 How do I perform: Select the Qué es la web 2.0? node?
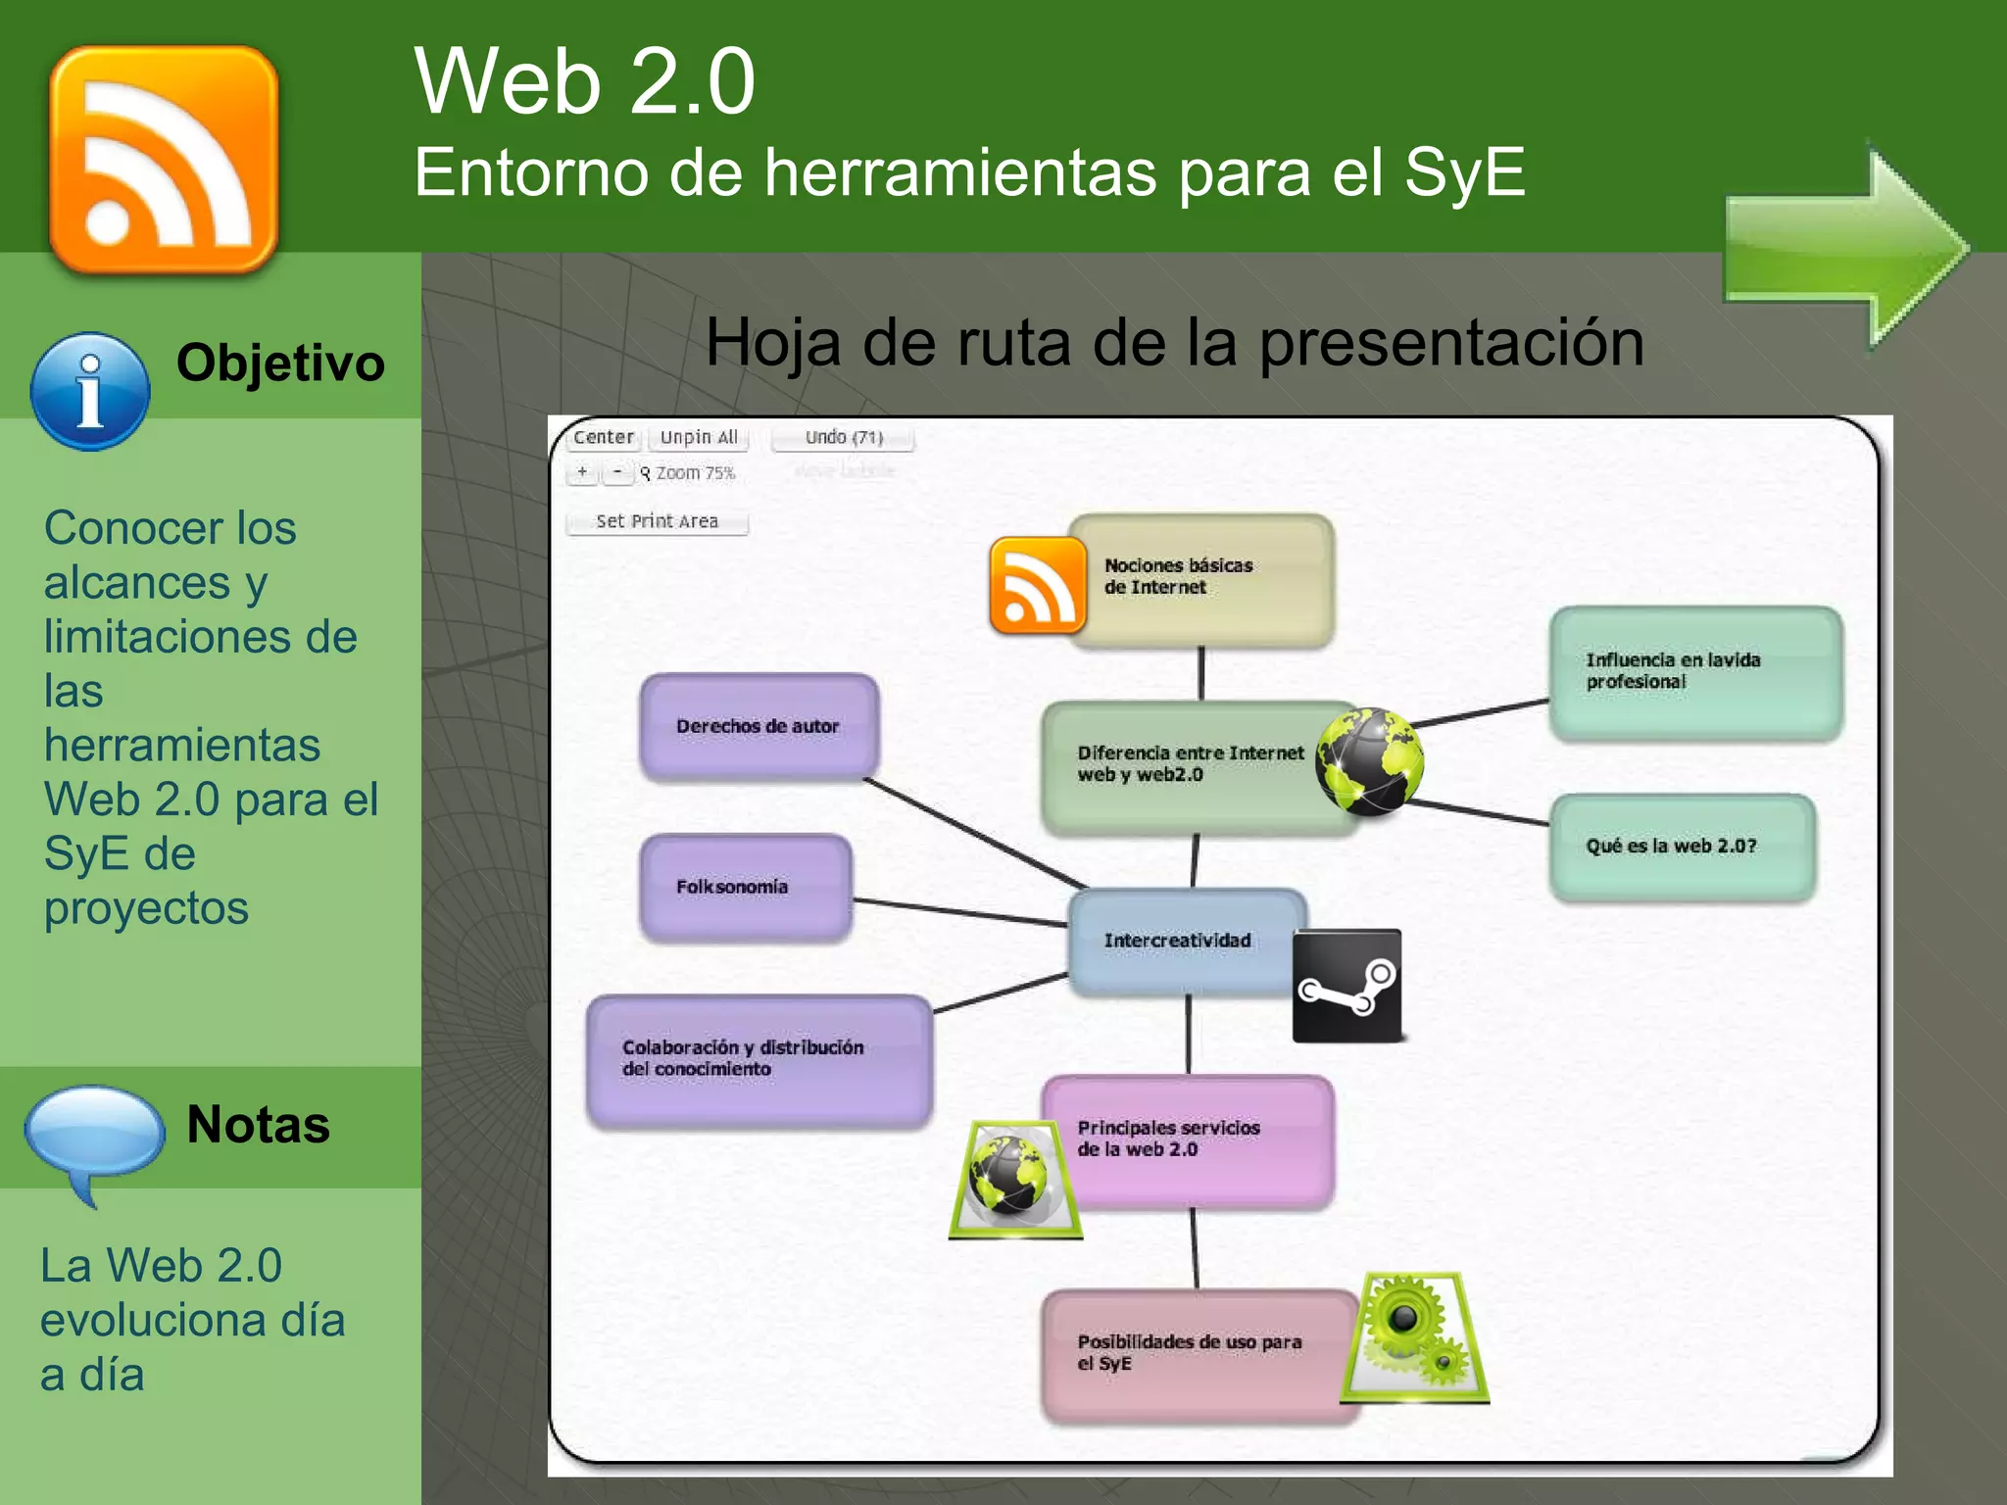1681,847
